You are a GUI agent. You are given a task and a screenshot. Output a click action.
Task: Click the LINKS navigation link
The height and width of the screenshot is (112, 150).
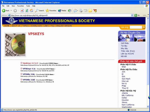[x=46, y=26]
